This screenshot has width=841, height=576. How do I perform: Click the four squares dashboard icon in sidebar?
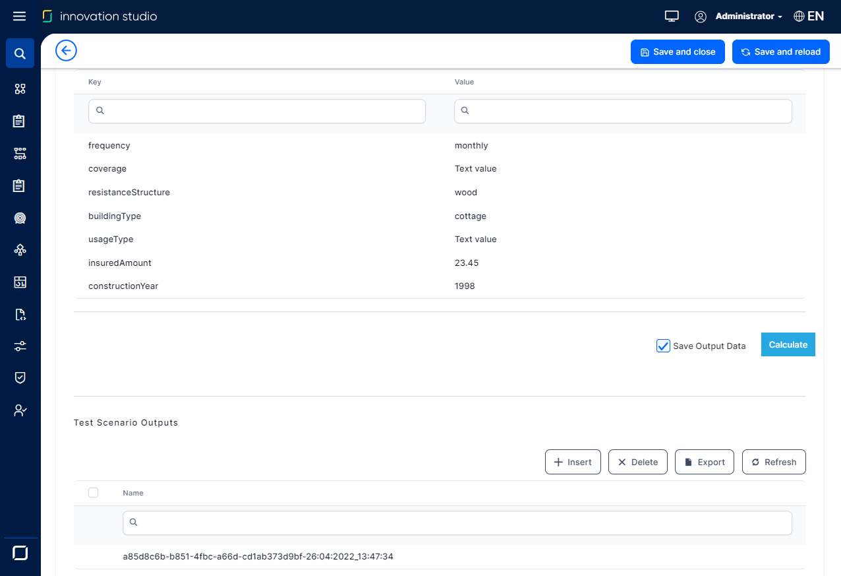coord(20,89)
